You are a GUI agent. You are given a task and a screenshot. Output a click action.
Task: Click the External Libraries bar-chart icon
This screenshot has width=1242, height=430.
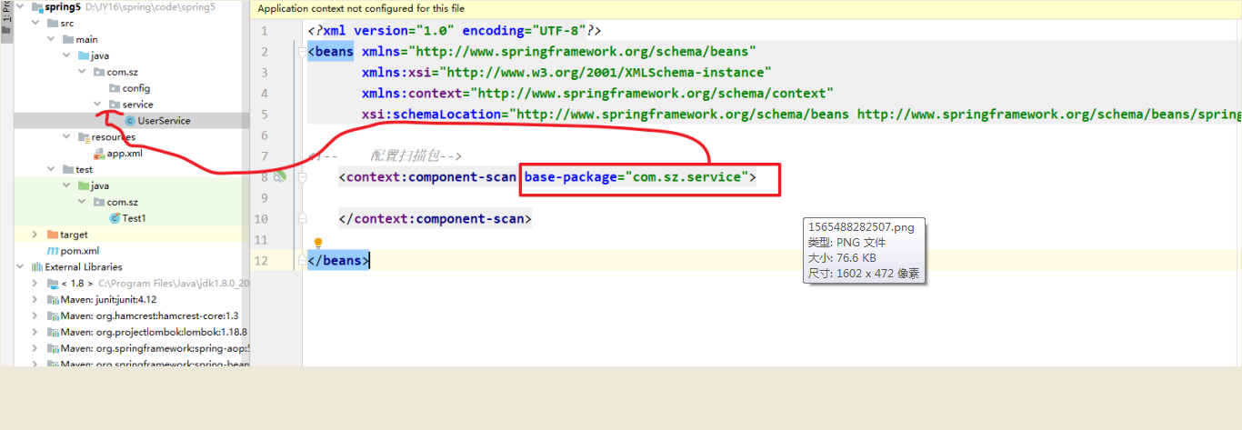coord(36,267)
